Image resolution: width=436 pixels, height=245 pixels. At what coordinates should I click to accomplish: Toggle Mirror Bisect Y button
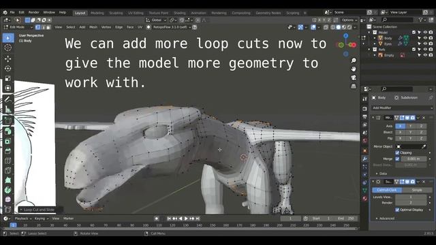(x=411, y=132)
